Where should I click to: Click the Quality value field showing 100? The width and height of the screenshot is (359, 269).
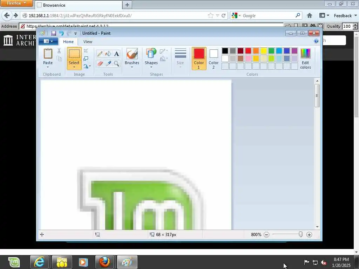point(347,26)
